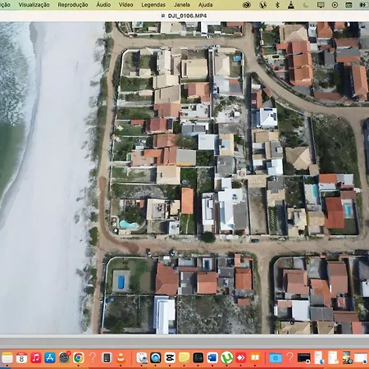The image size is (369, 369).
Task: Click the Creative Cloud menu bar icon
Action: click(x=247, y=5)
